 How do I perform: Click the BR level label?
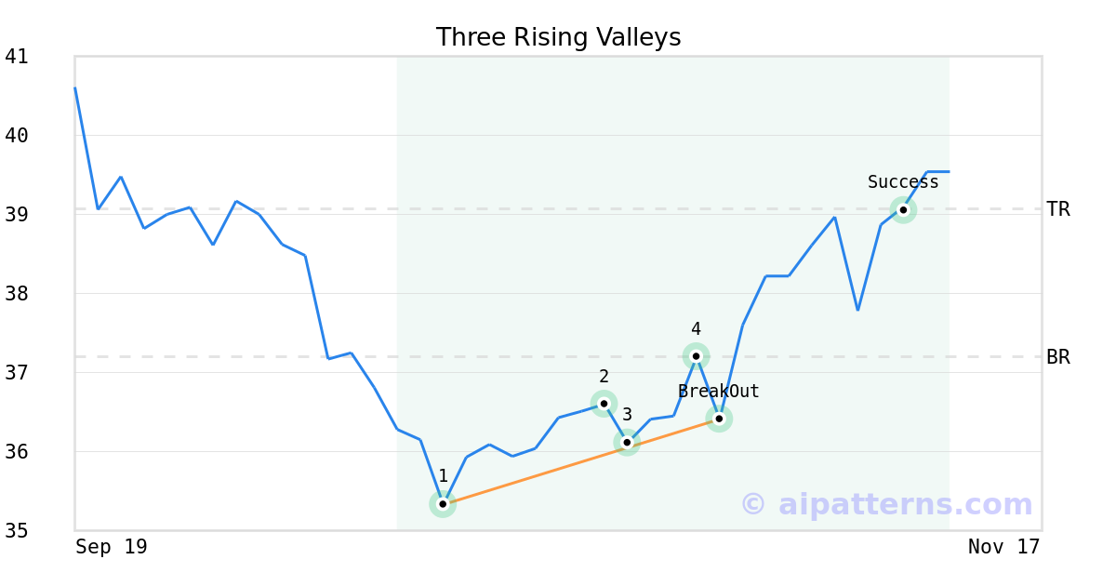click(x=1058, y=356)
